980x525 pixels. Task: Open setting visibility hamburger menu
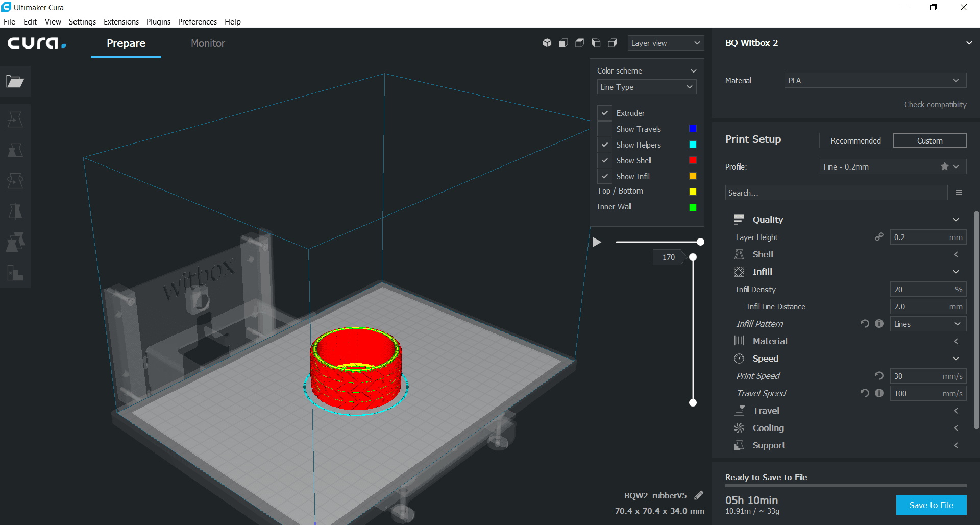[959, 193]
